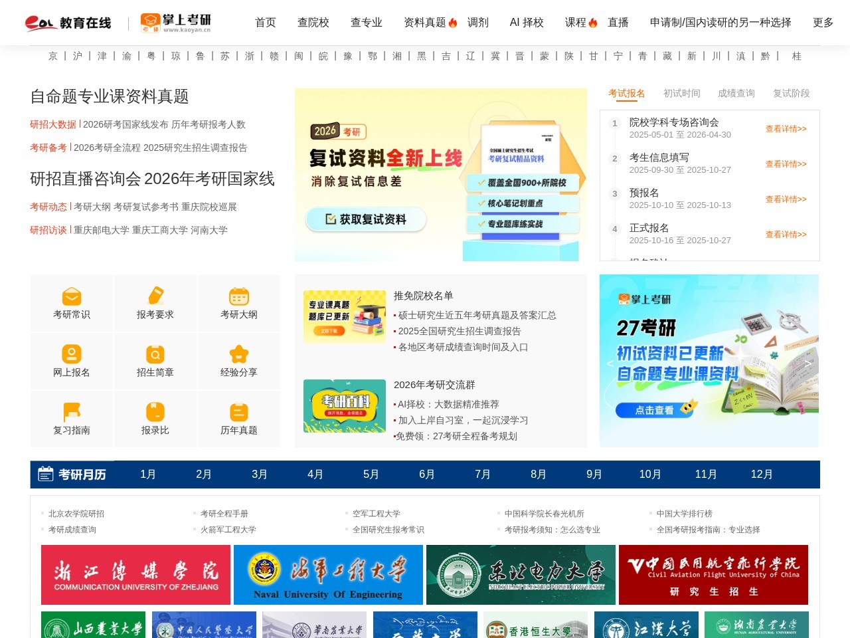The width and height of the screenshot is (850, 638).
Task: Open the 海军工程大学 banner
Action: point(328,575)
